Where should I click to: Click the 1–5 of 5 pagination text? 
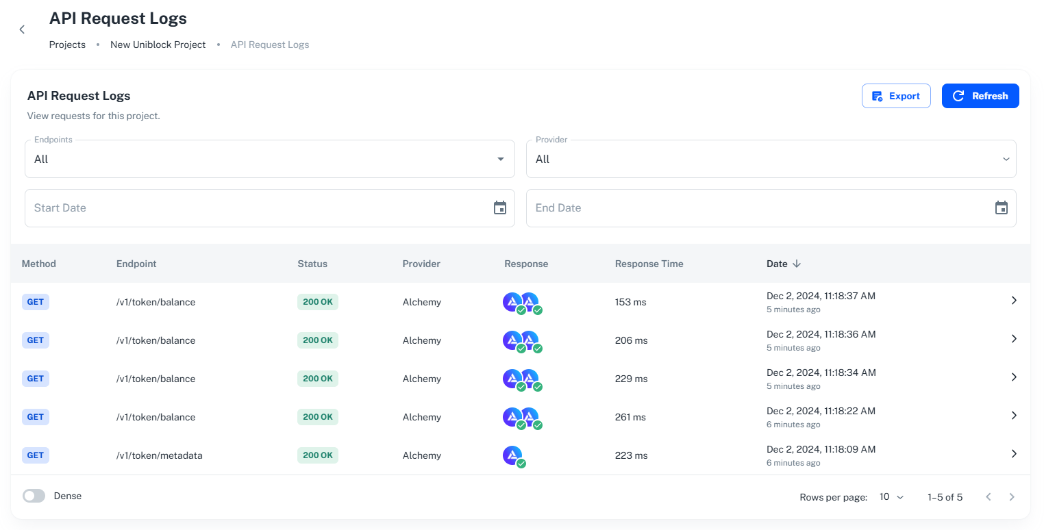tap(945, 497)
